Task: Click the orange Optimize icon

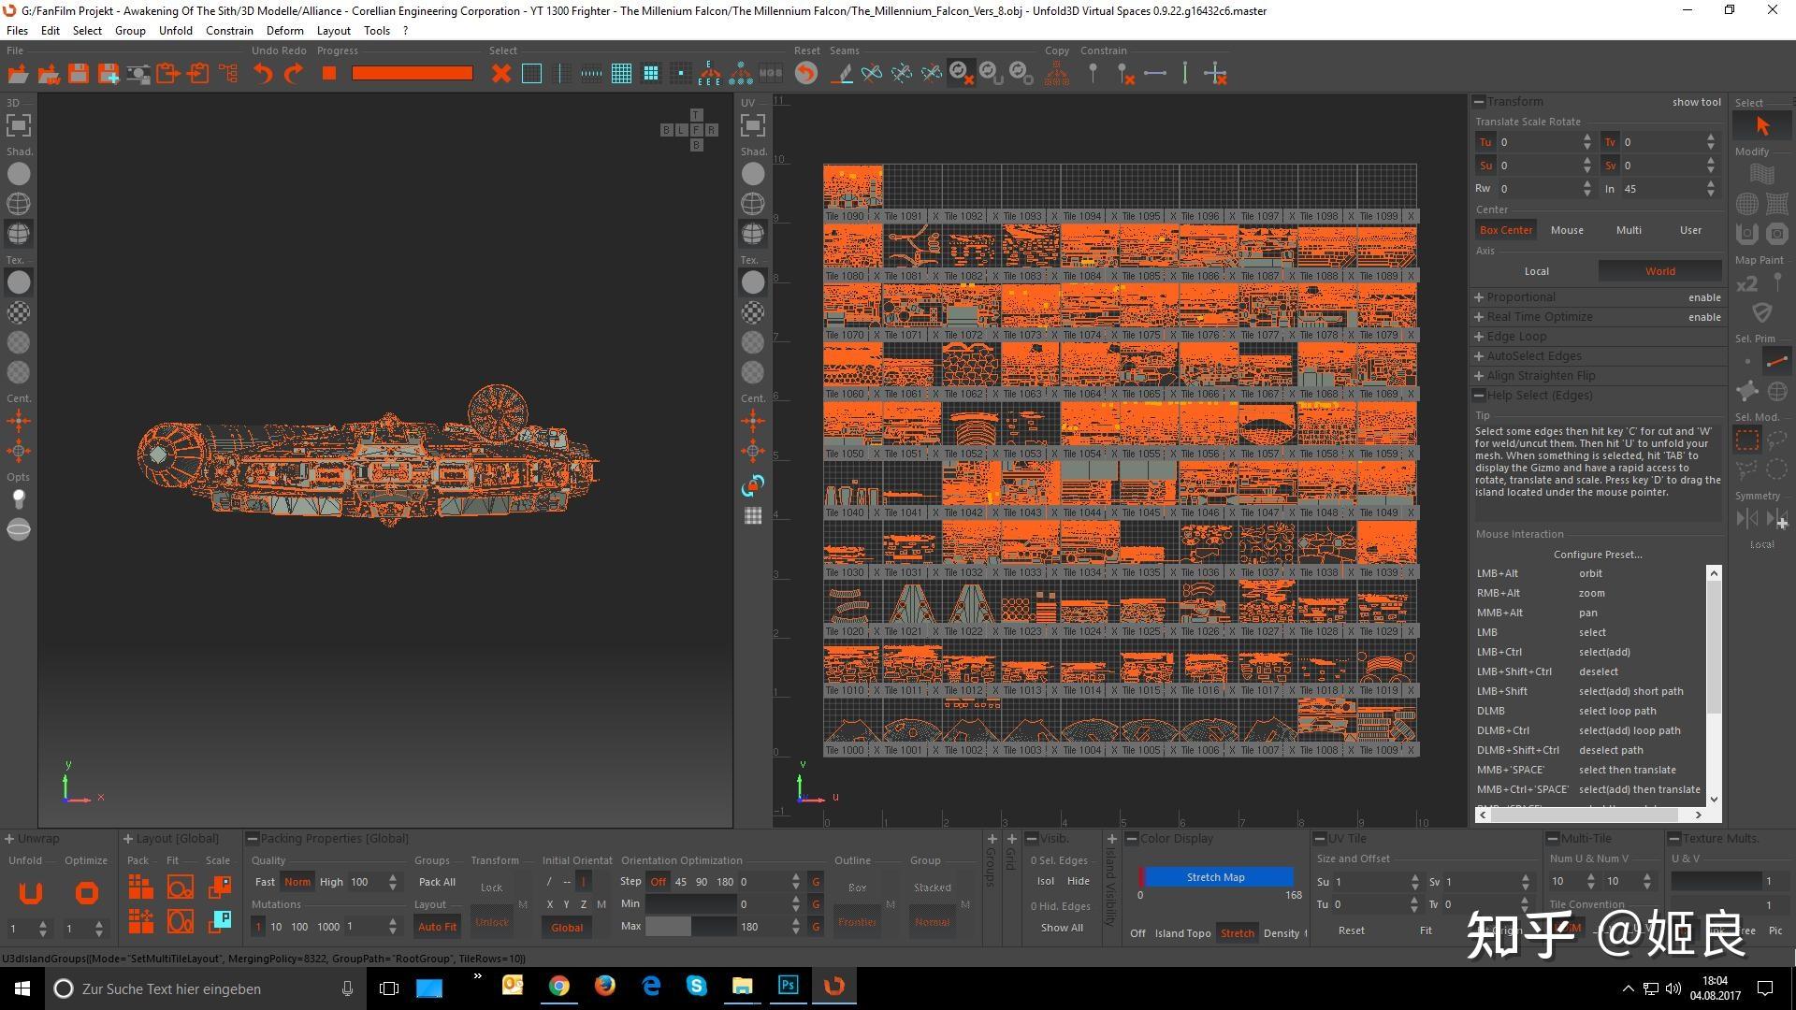Action: click(x=87, y=893)
